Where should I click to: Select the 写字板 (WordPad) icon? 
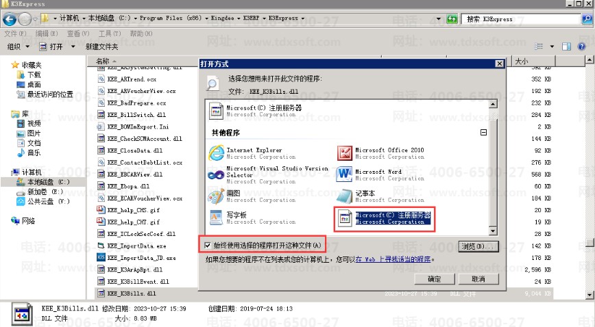pos(216,218)
